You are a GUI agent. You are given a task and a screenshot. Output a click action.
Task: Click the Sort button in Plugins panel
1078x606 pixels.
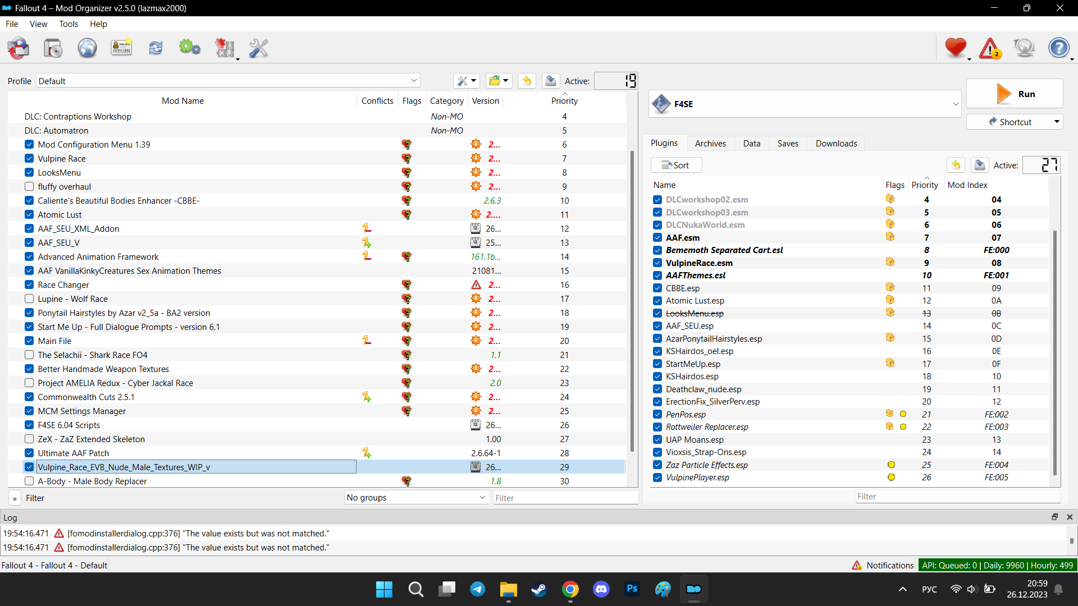point(675,164)
